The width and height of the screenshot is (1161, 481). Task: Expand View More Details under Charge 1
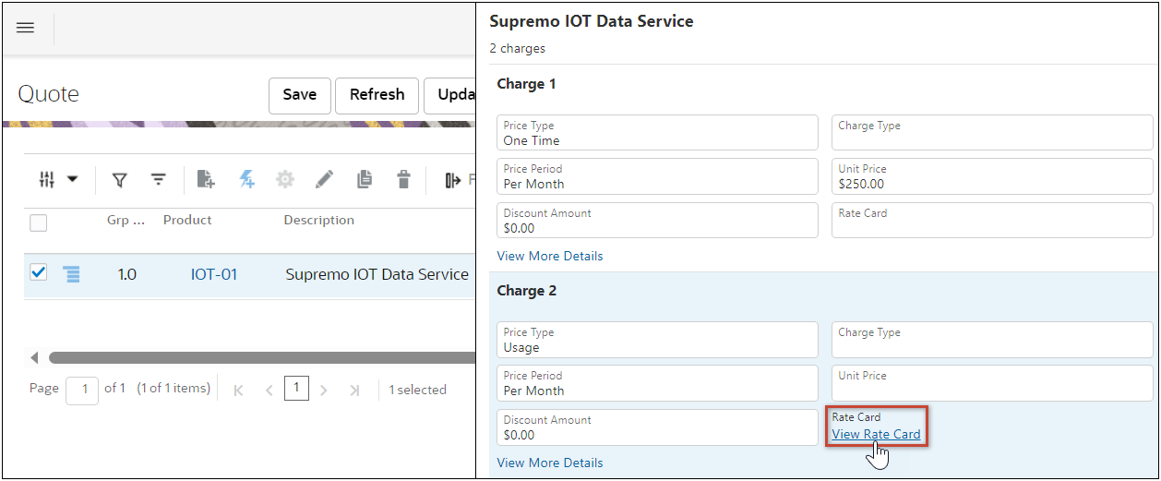click(x=550, y=256)
